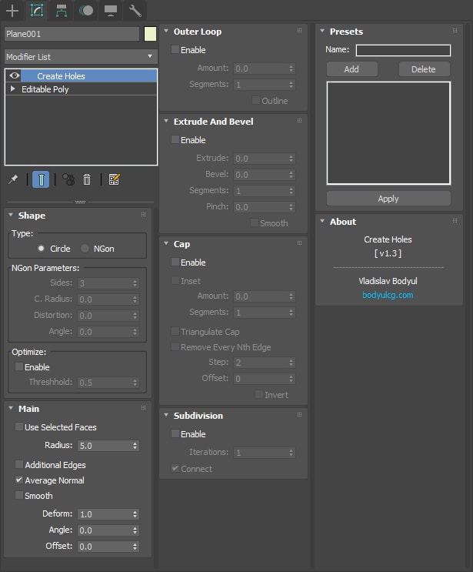Click inside the presets list box
The image size is (473, 572).
[x=388, y=132]
